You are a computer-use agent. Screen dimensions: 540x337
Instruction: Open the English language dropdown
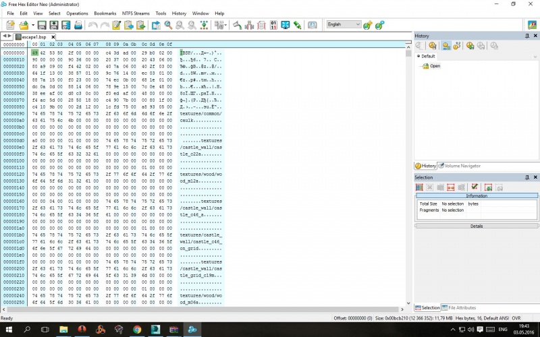point(344,24)
